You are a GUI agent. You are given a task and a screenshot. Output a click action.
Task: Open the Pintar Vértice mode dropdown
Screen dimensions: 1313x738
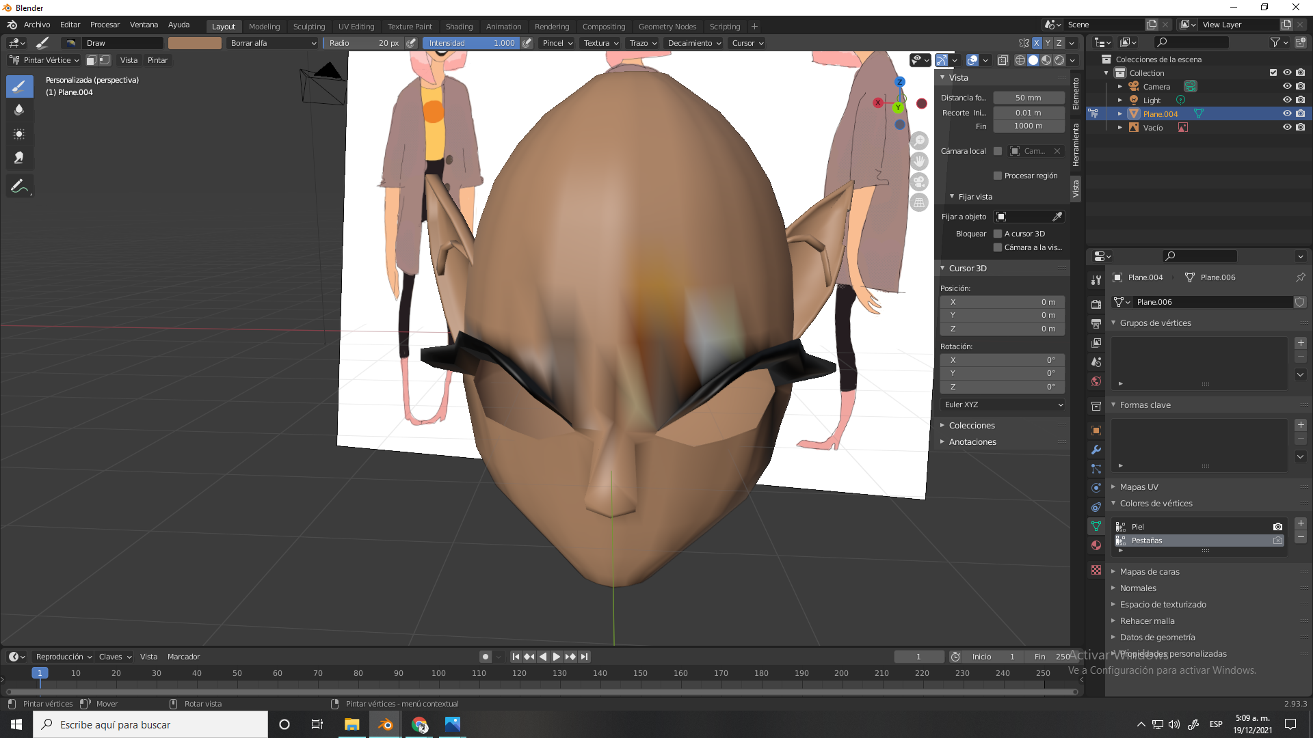[x=45, y=60]
